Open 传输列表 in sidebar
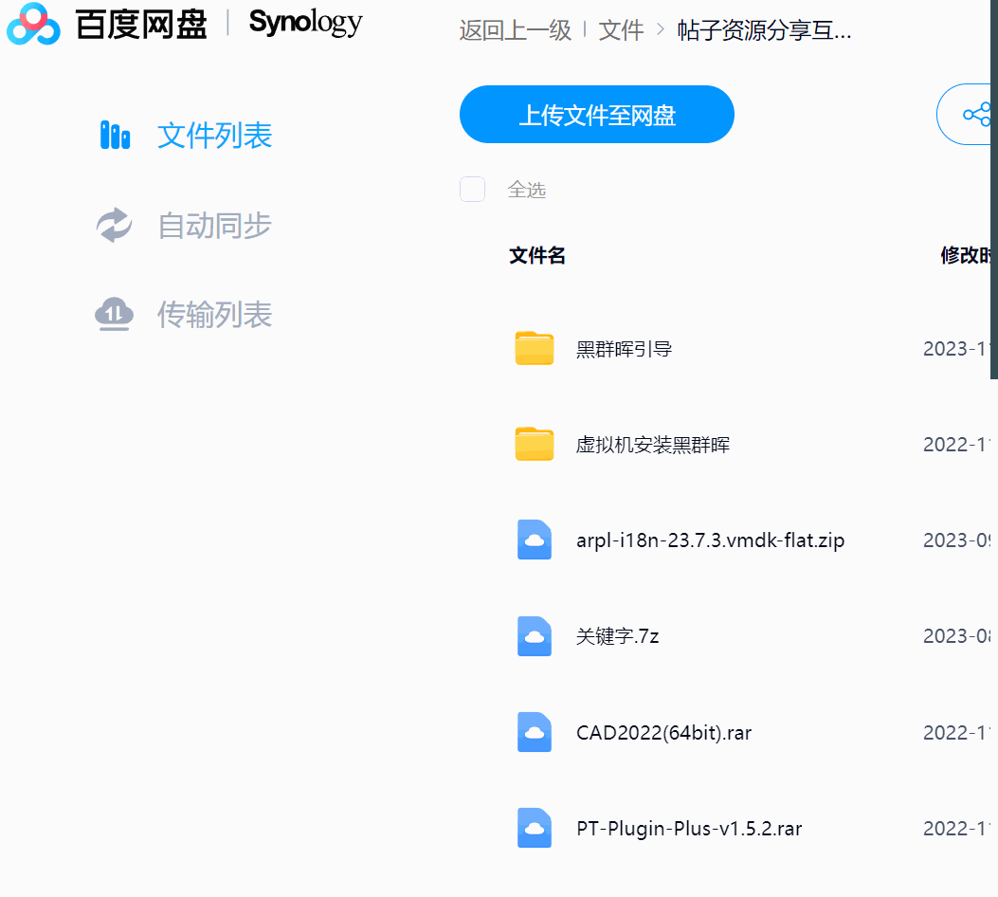This screenshot has height=897, width=998. pyautogui.click(x=214, y=314)
